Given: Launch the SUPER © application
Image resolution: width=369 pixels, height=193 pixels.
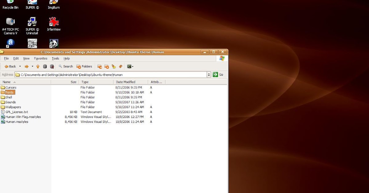Looking at the screenshot, I should (32, 3).
